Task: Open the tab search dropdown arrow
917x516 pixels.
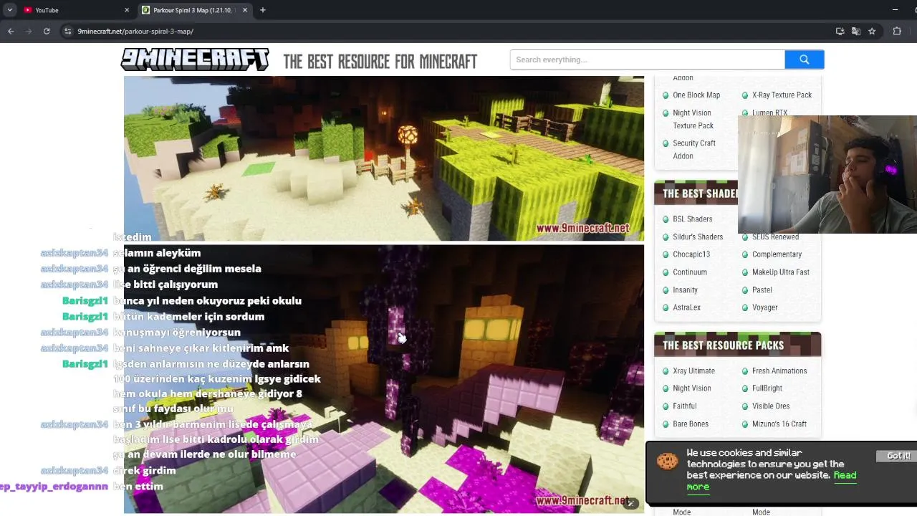Action: (10, 10)
